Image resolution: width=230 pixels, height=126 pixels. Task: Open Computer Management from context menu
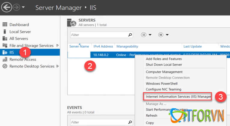tap(164, 72)
